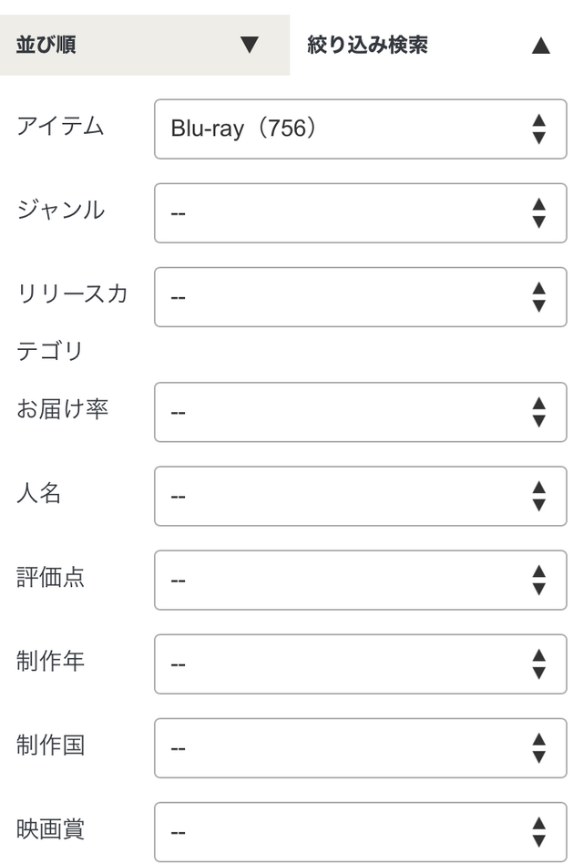Select the 制作年 production year dropdown
583x864 pixels.
360,663
